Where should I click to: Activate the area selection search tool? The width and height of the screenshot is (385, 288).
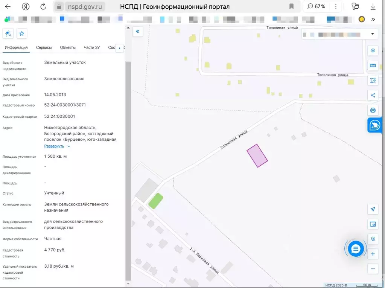373,80
